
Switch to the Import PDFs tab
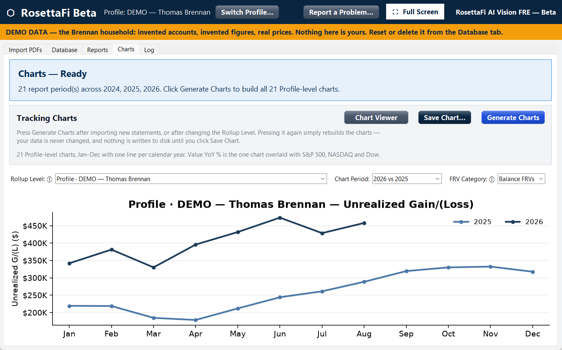(25, 50)
